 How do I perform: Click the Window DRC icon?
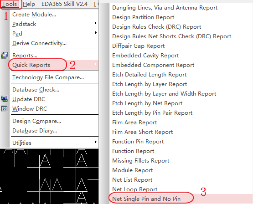[x=5, y=108]
